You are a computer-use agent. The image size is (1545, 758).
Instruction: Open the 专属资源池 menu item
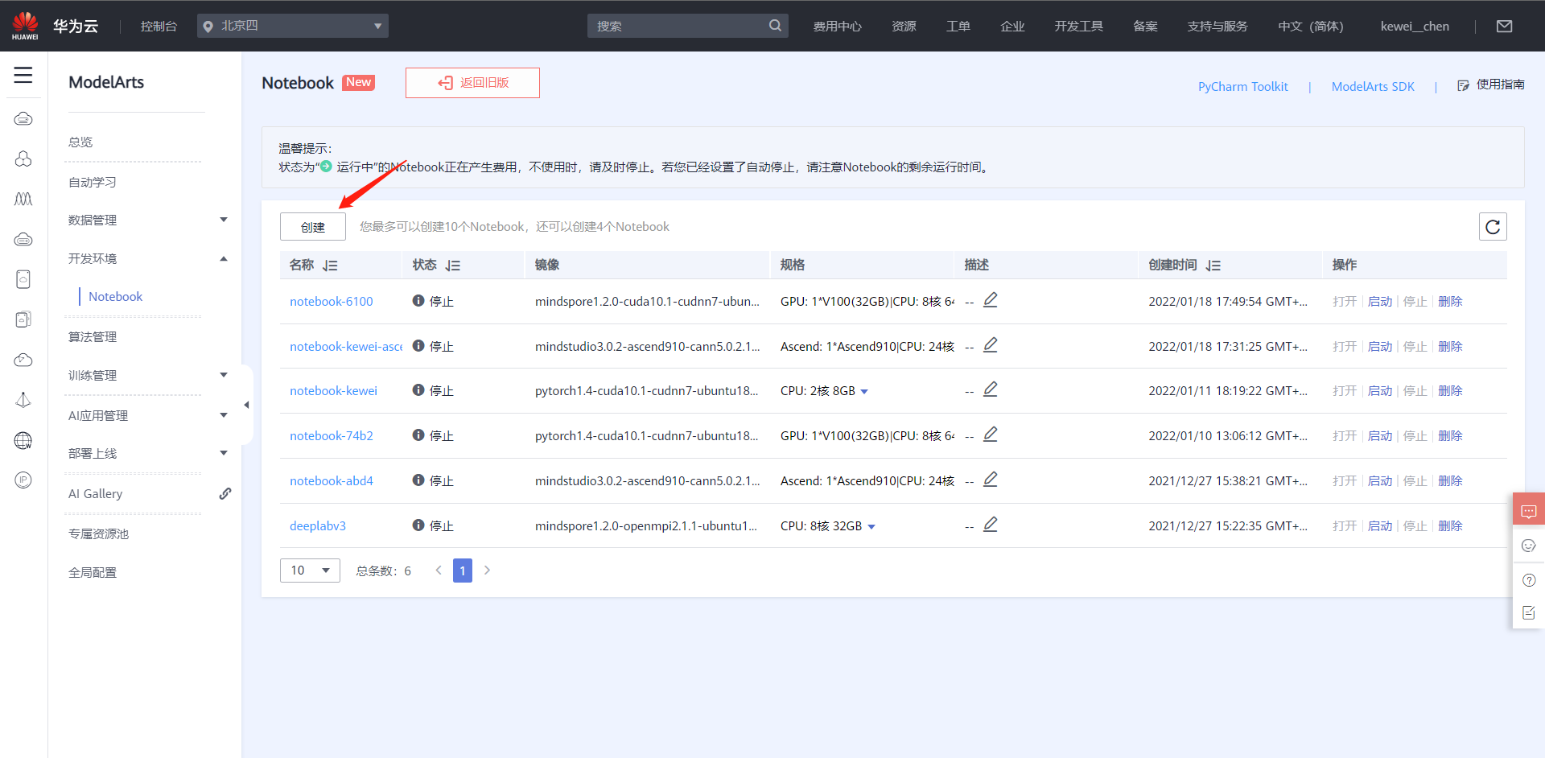(x=98, y=533)
